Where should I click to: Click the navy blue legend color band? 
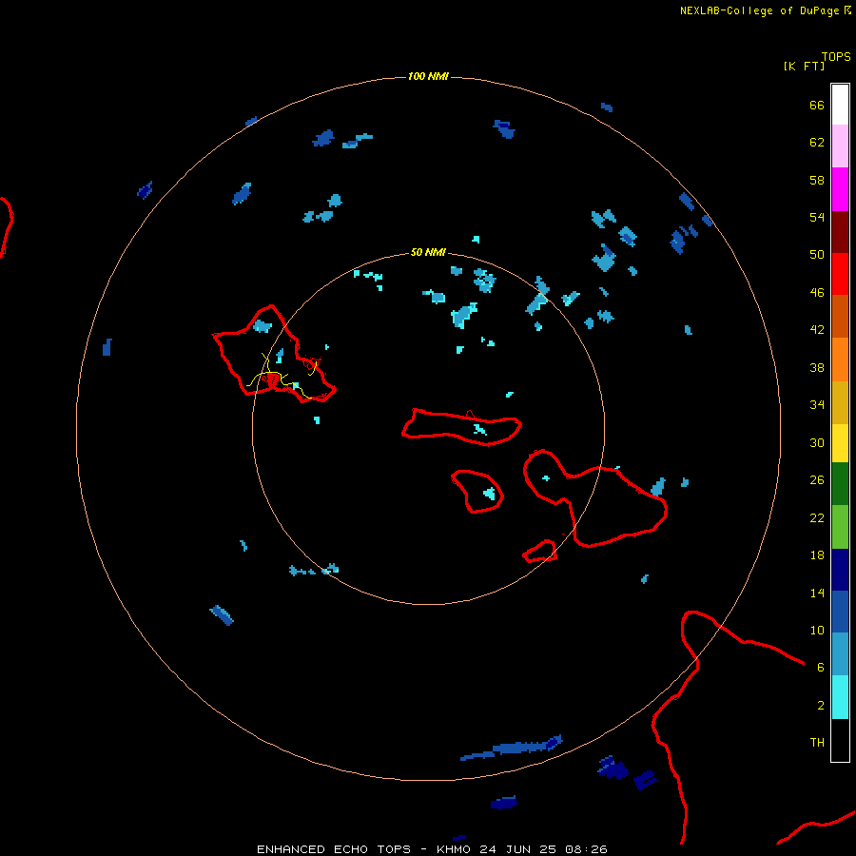click(x=840, y=570)
